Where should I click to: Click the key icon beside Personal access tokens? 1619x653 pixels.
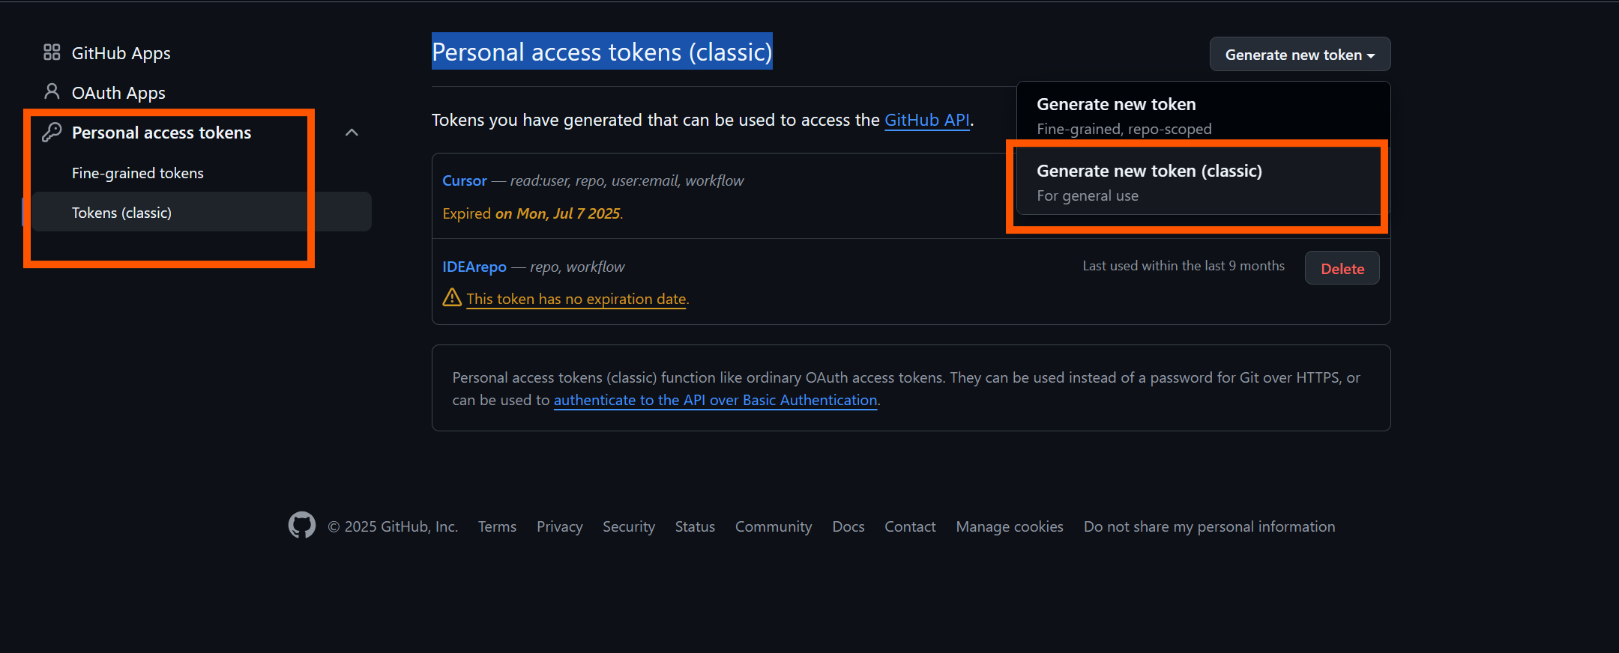tap(52, 133)
